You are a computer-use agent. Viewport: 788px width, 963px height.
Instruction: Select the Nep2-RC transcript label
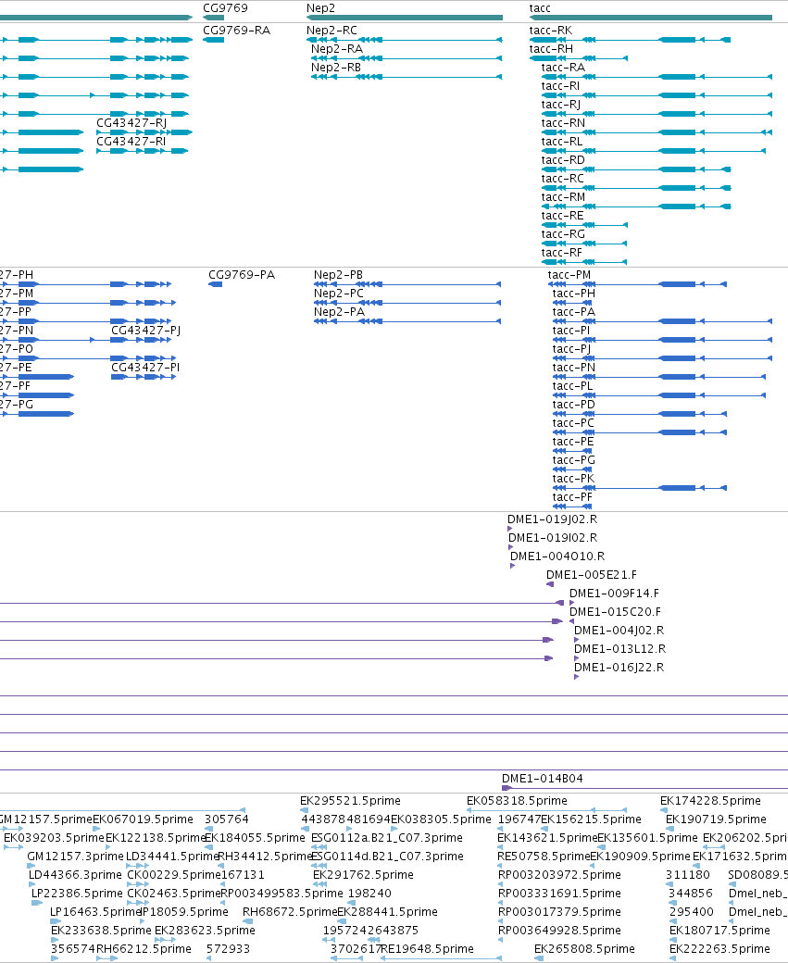pos(331,30)
